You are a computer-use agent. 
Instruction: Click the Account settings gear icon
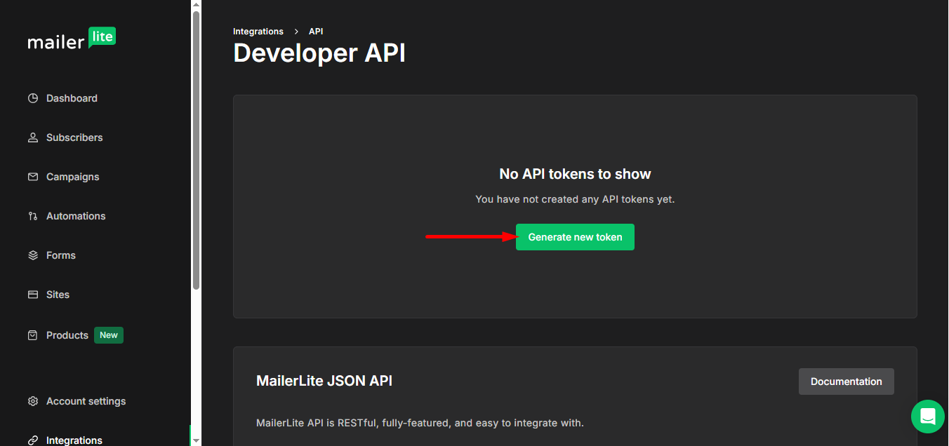coord(33,401)
